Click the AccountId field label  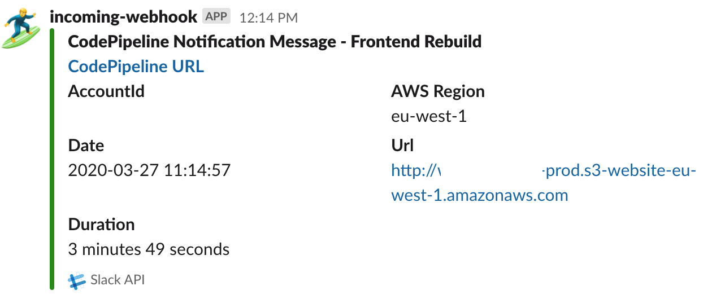coord(106,91)
